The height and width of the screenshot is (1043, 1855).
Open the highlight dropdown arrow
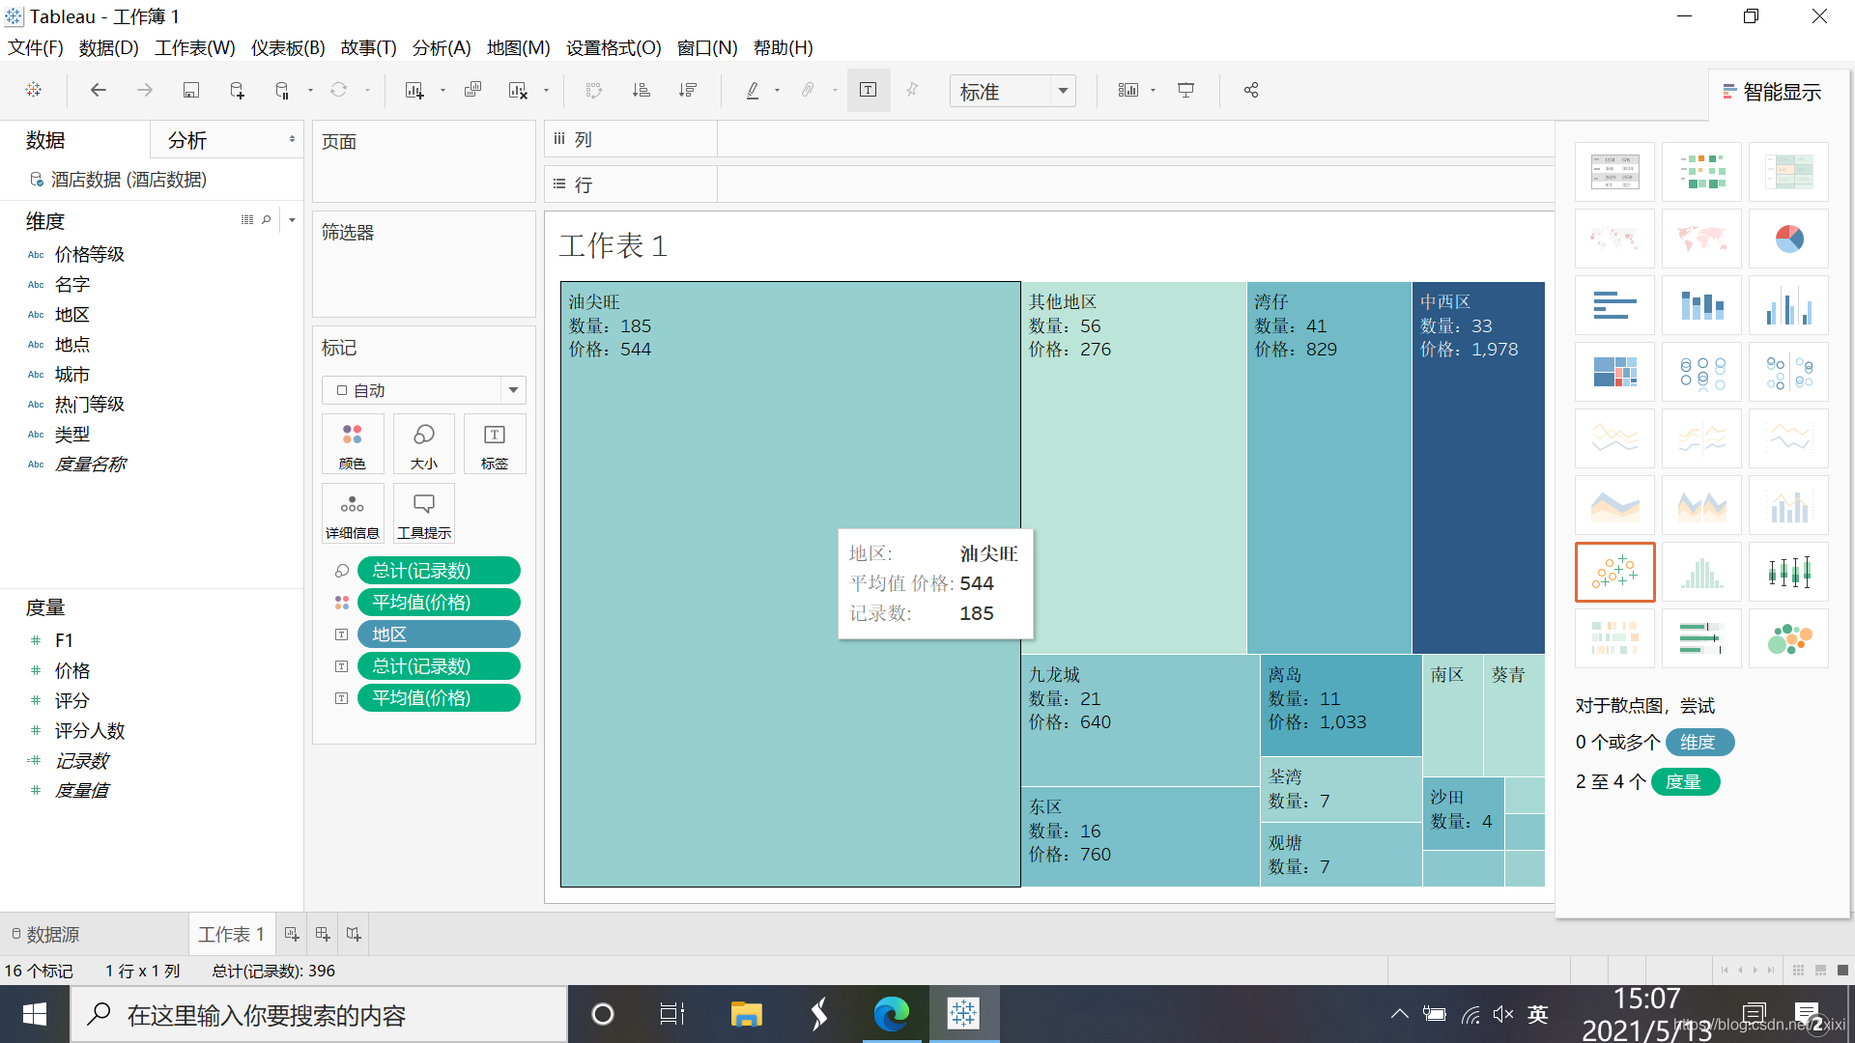pos(777,91)
